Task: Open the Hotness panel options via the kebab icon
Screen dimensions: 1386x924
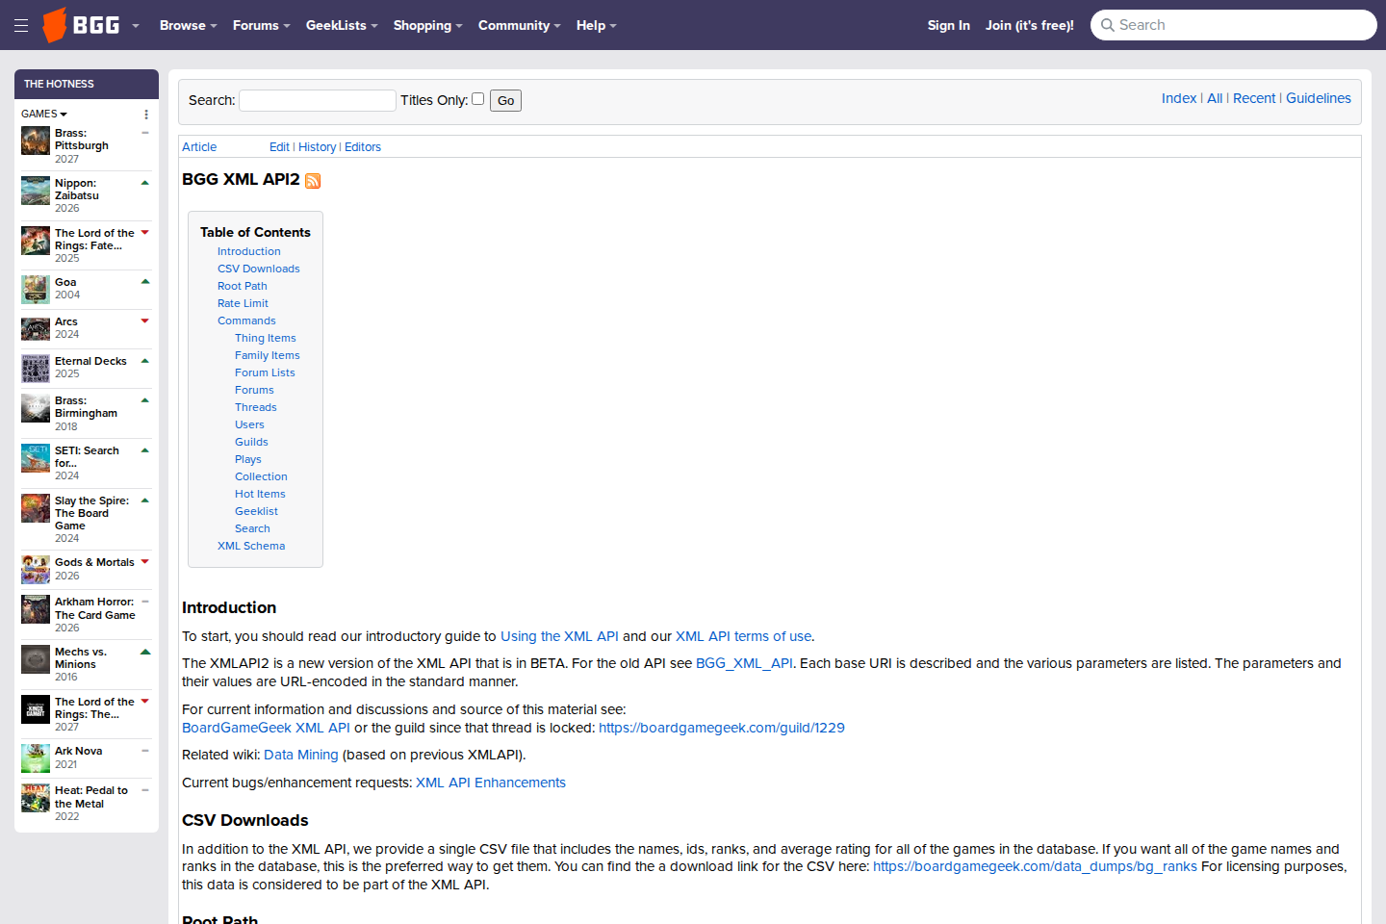Action: (x=145, y=115)
